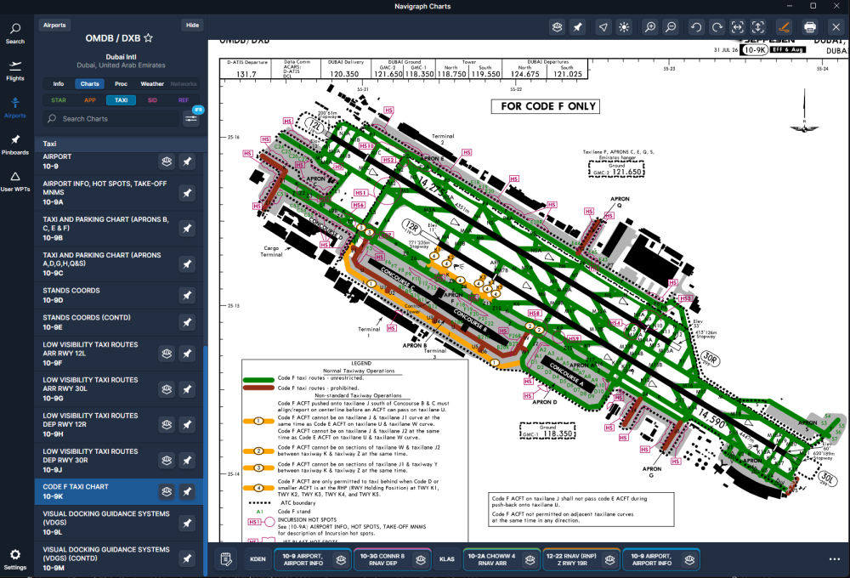The height and width of the screenshot is (578, 850).
Task: Open the pinned 12-22 RNAV (RNP) Z RWY 19R chart
Action: click(581, 559)
